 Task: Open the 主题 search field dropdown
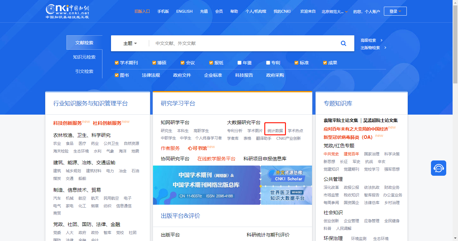pos(130,43)
